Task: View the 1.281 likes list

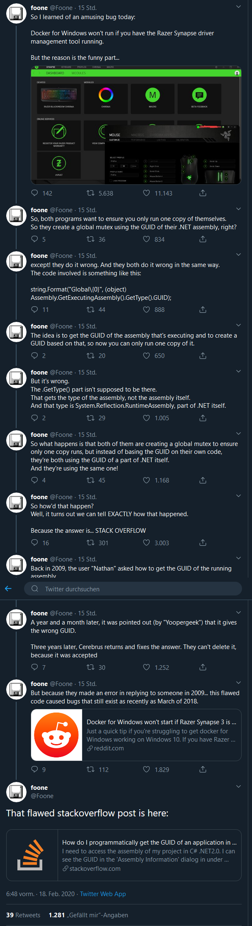Action: pyautogui.click(x=88, y=915)
